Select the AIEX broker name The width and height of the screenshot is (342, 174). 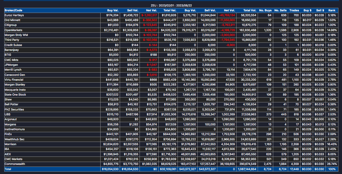tap(7, 154)
